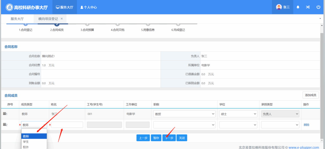
Task: Click the 高校科研办事大厅 logo icon
Action: click(9, 7)
